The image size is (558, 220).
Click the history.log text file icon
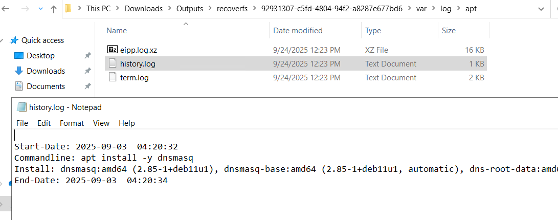click(x=113, y=64)
